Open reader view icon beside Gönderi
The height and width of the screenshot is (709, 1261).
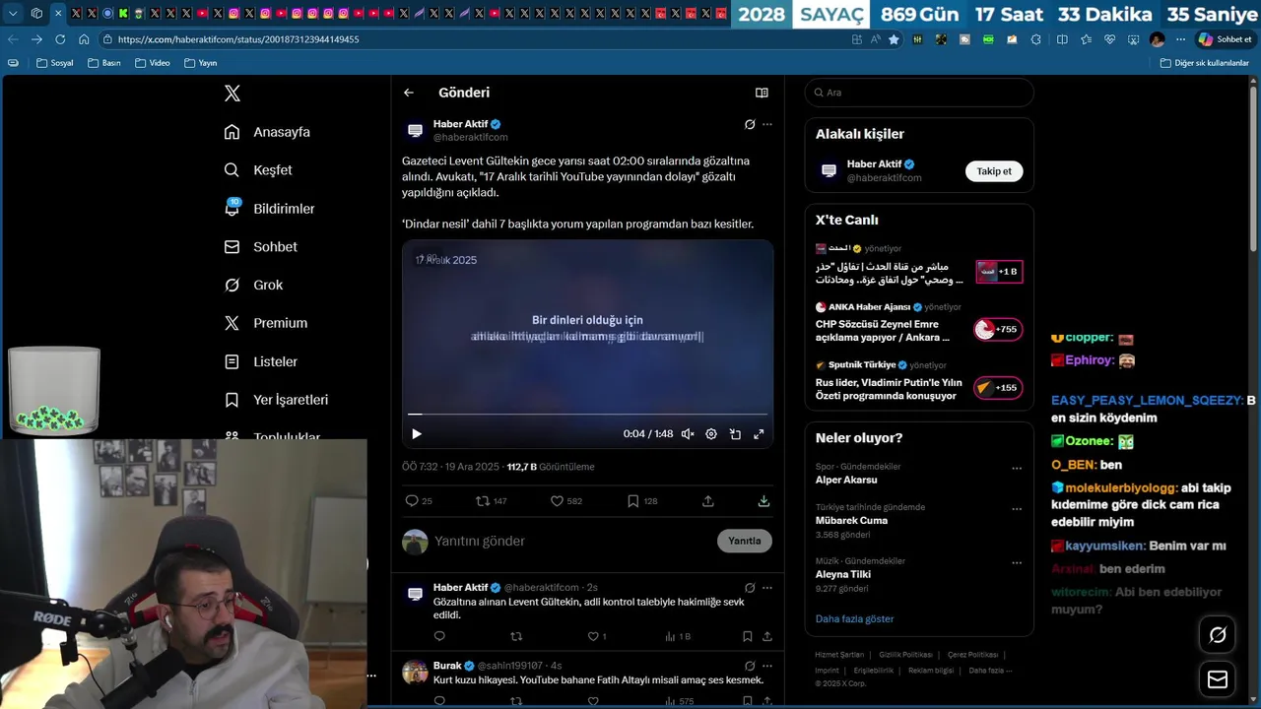point(762,93)
